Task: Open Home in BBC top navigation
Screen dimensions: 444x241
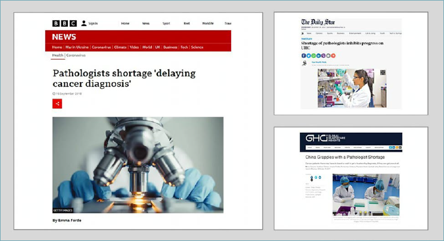Action: 125,23
